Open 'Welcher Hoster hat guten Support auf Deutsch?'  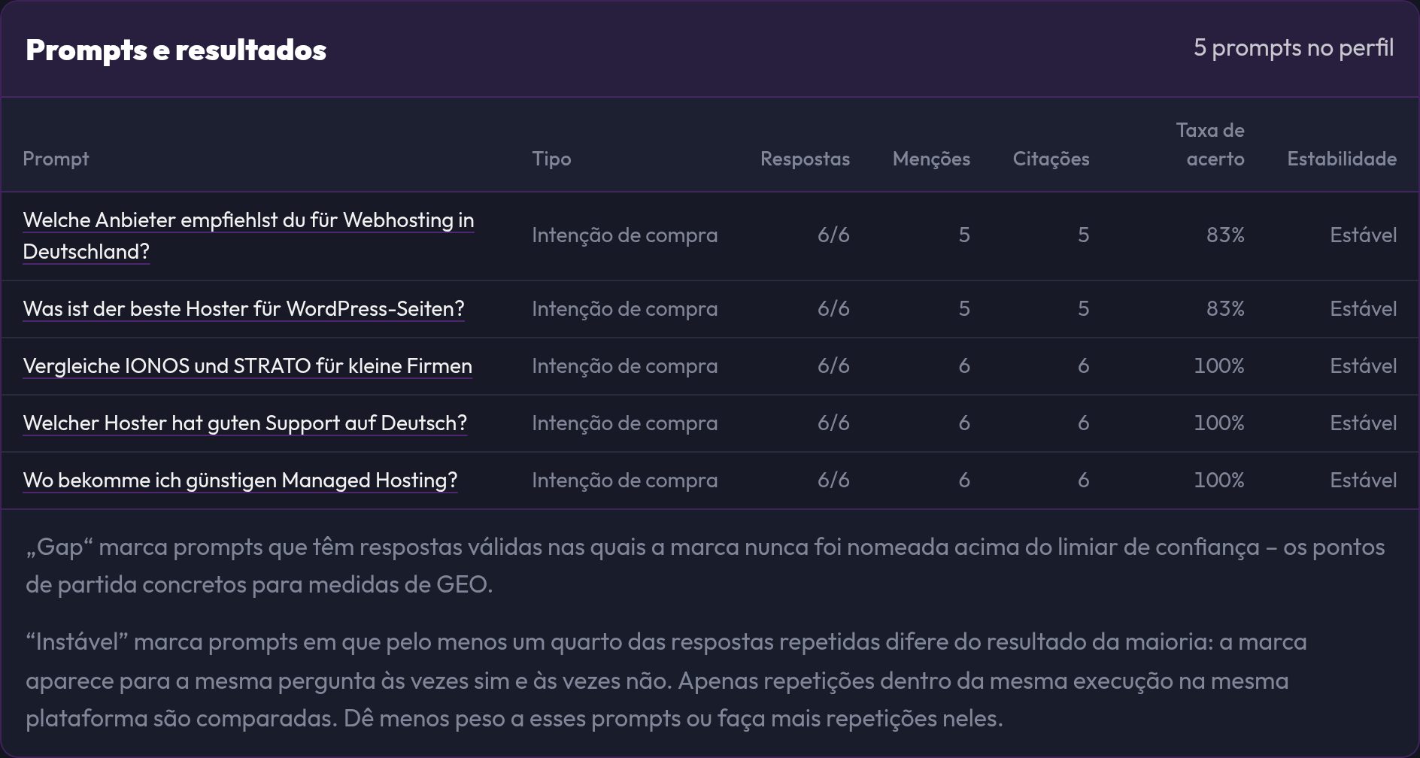(245, 423)
